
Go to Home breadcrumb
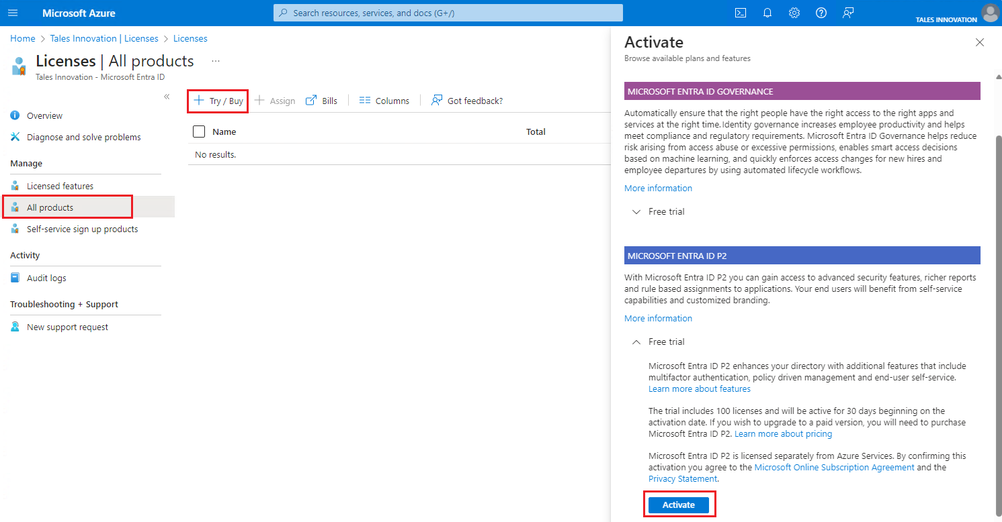click(22, 38)
